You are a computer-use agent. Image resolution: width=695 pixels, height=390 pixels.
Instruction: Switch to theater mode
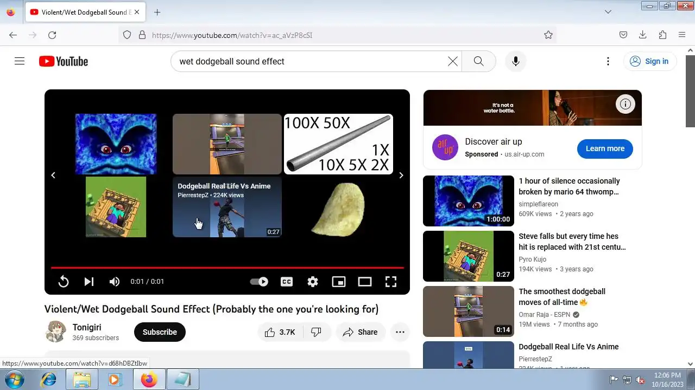click(365, 282)
